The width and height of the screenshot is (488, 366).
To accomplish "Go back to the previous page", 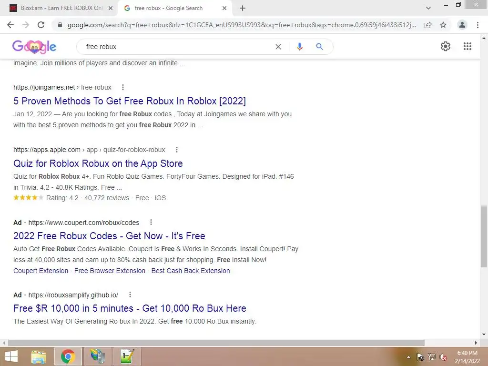I will click(x=10, y=25).
